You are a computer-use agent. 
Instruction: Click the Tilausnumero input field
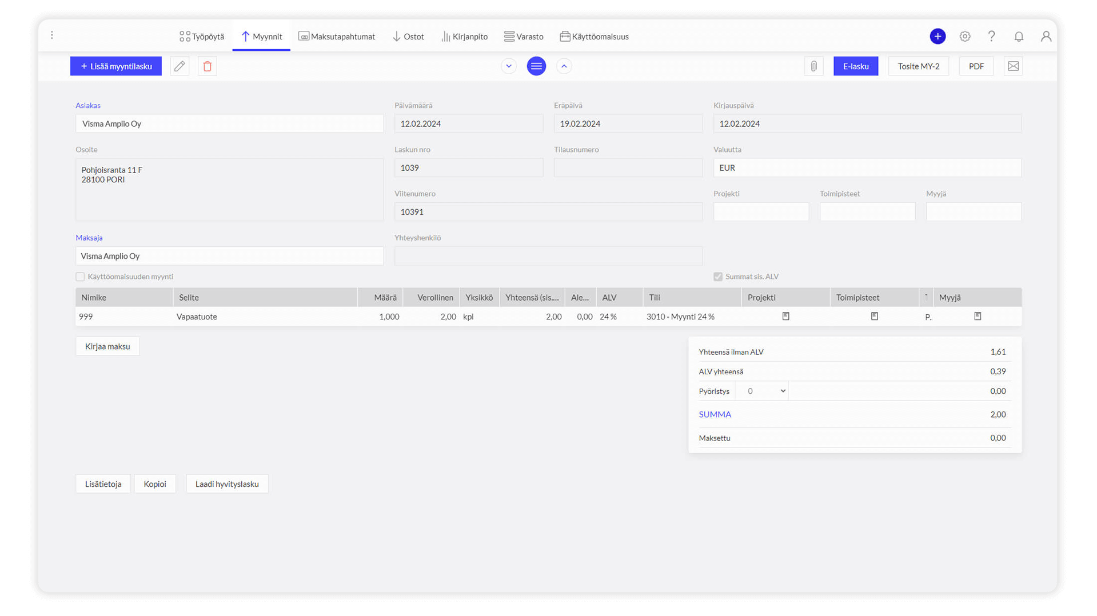point(628,168)
